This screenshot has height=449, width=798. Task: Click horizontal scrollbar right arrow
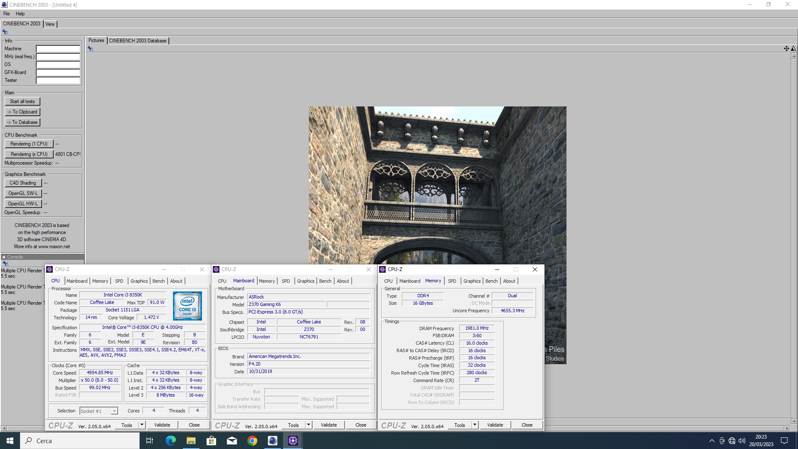click(x=786, y=428)
